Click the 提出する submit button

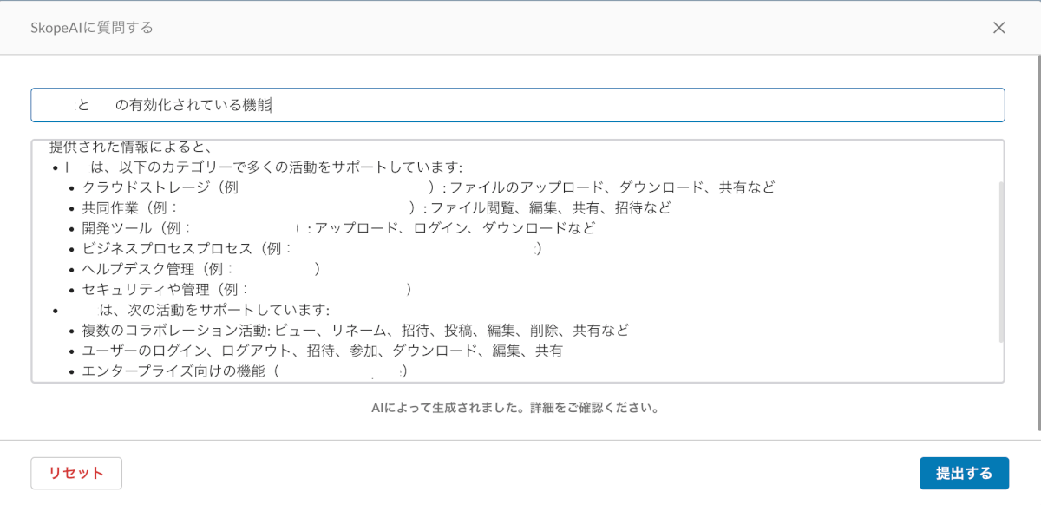[x=964, y=474]
